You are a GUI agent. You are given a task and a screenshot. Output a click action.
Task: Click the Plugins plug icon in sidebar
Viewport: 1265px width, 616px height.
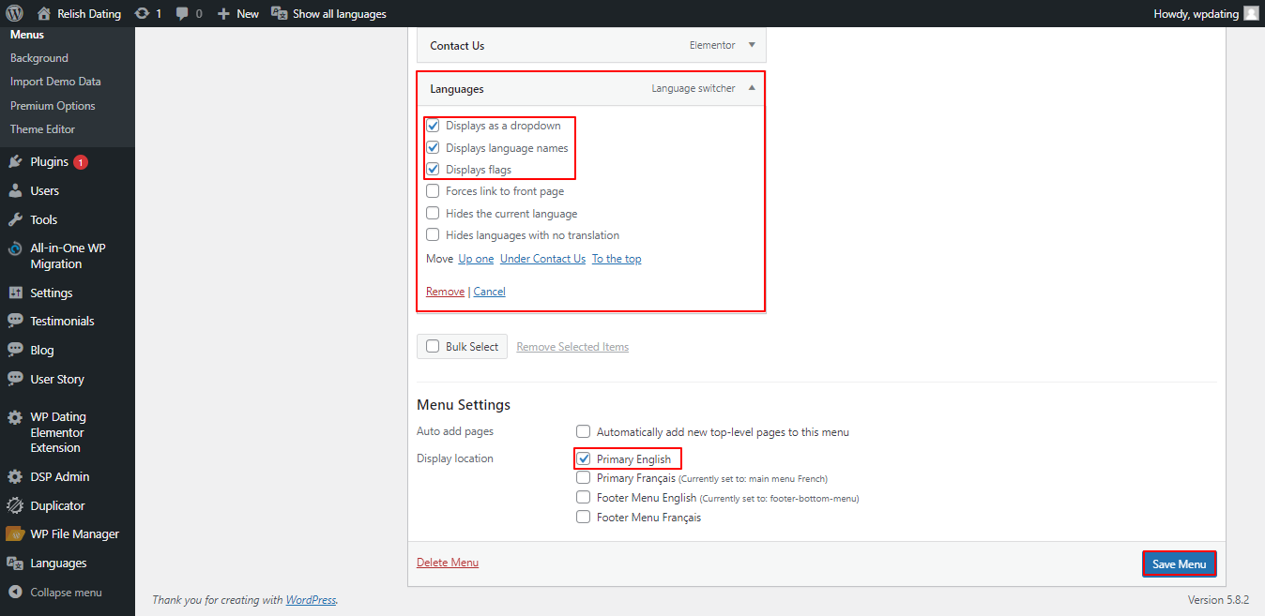tap(15, 161)
